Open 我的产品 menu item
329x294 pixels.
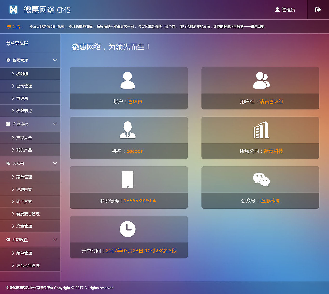[30, 150]
